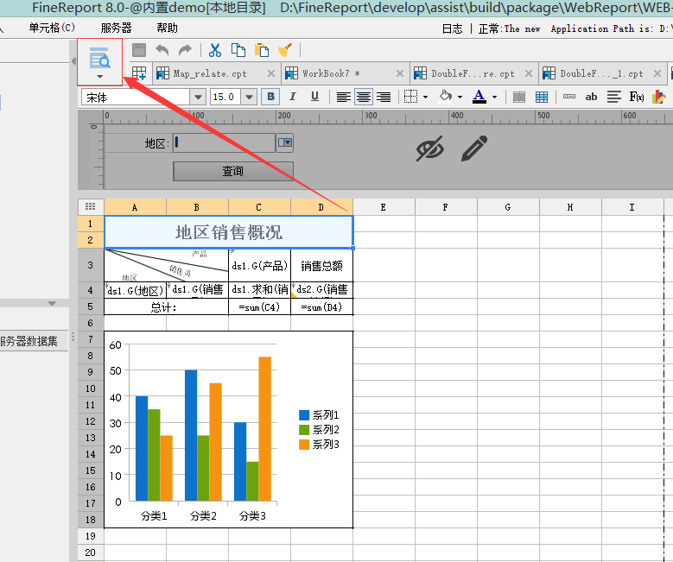
Task: Click the add new report sheet icon
Action: point(138,73)
